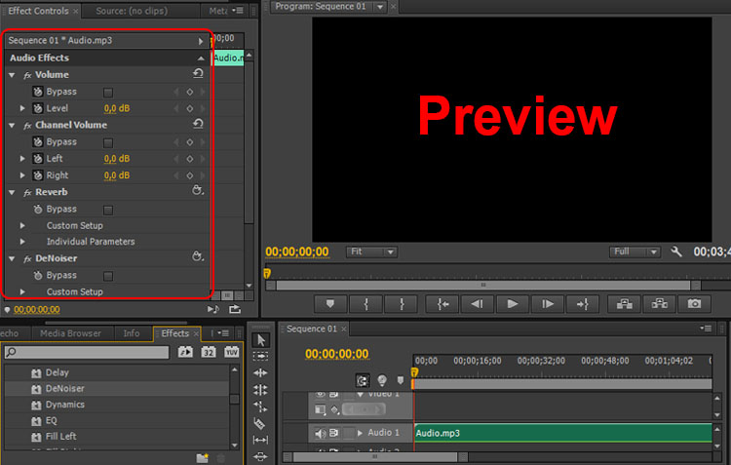Click the timeline Add Marker icon
731x465 pixels.
(401, 380)
